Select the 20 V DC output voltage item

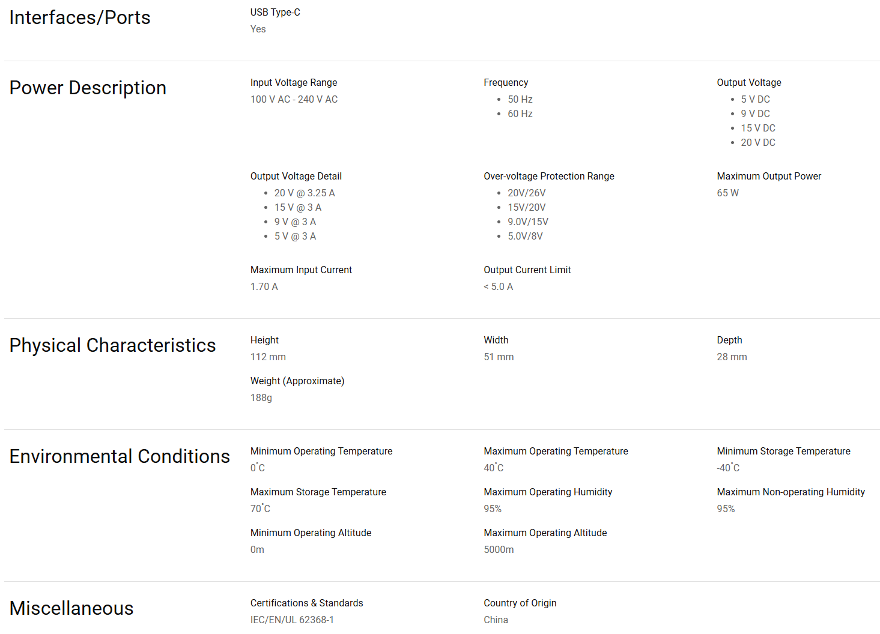pyautogui.click(x=757, y=143)
